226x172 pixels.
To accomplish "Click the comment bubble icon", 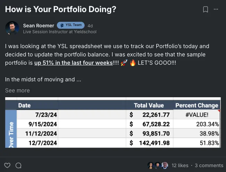I will 18,165.
